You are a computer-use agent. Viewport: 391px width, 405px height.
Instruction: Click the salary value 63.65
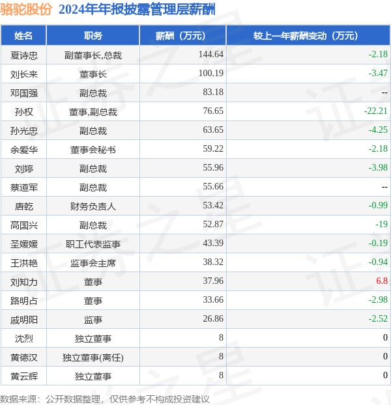tap(213, 130)
